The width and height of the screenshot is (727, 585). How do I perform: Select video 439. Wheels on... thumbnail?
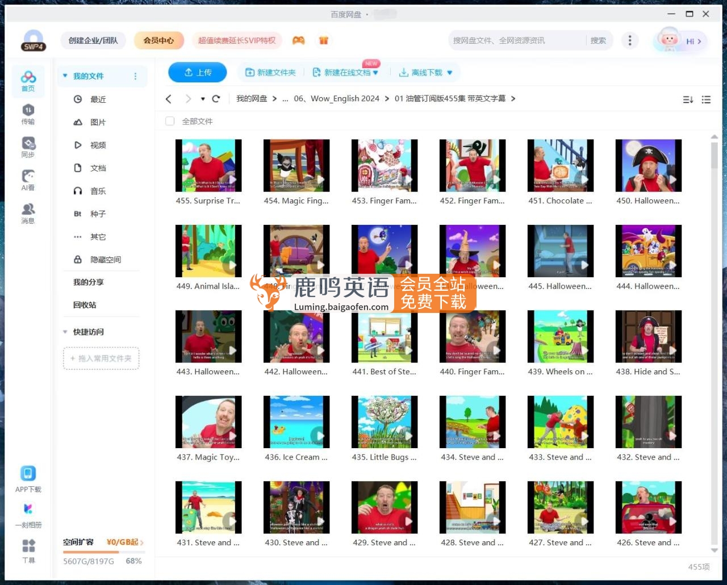[x=561, y=336]
